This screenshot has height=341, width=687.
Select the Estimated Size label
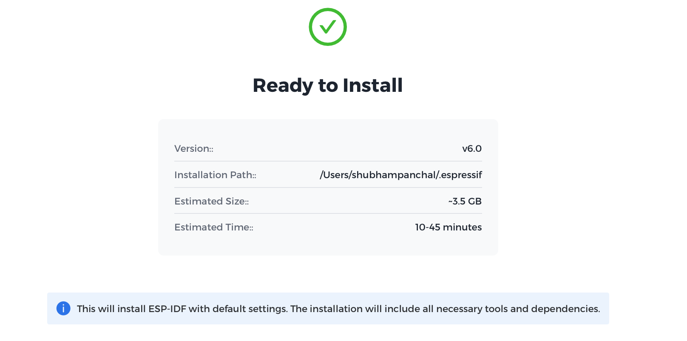point(211,202)
